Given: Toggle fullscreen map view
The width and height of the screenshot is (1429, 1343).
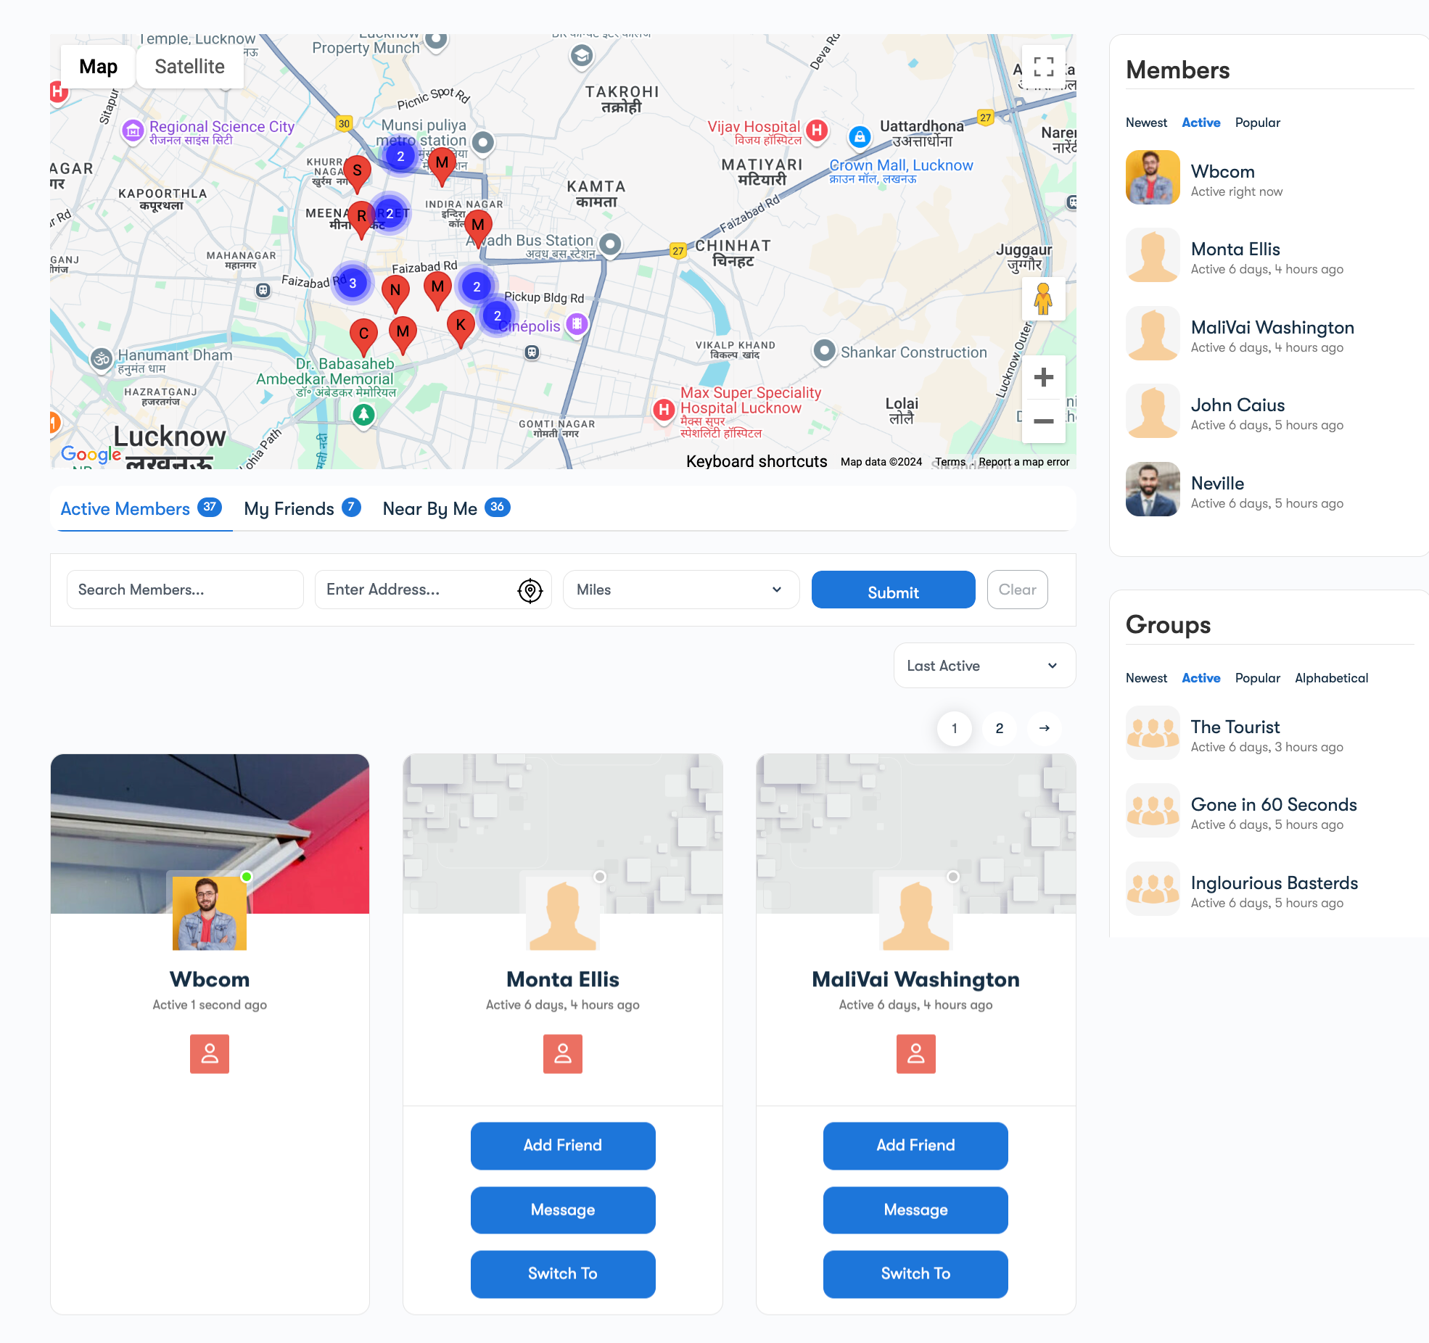Looking at the screenshot, I should 1043,67.
